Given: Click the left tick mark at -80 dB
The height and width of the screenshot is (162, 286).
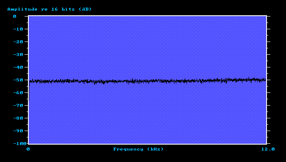Looking at the screenshot, I should point(26,118).
